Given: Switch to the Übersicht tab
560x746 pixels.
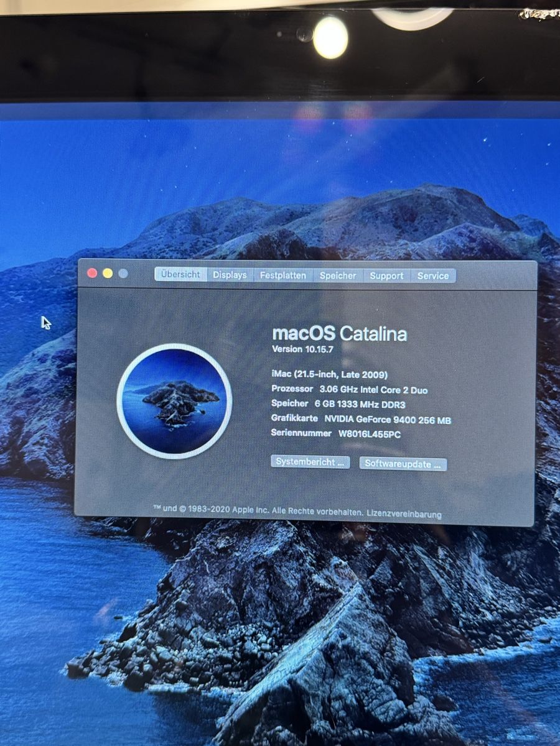Looking at the screenshot, I should pyautogui.click(x=180, y=274).
